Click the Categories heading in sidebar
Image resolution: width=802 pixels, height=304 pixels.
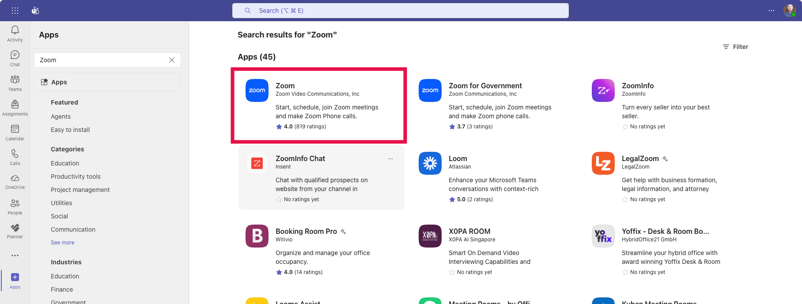pos(68,149)
